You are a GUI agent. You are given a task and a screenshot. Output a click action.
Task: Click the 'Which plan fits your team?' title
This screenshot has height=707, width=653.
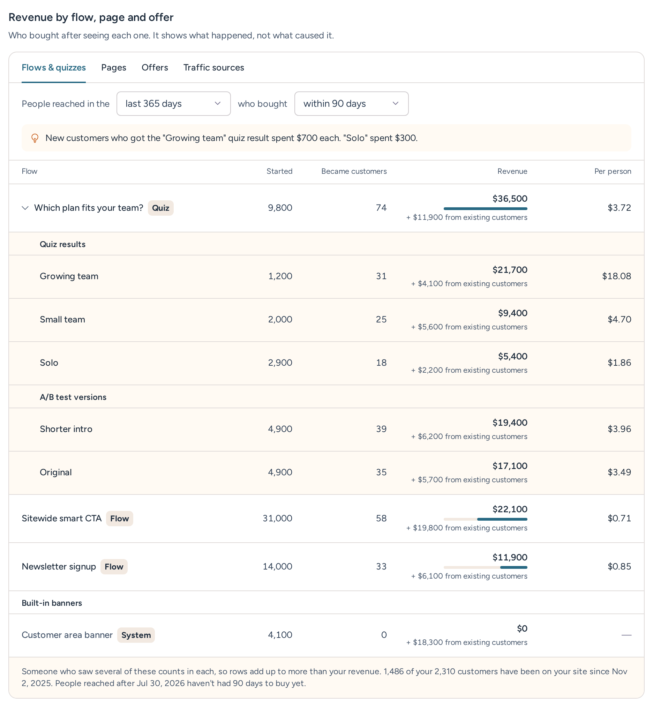pos(89,208)
